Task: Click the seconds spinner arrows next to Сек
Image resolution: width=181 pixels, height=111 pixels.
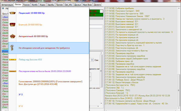Action: click(x=92, y=60)
